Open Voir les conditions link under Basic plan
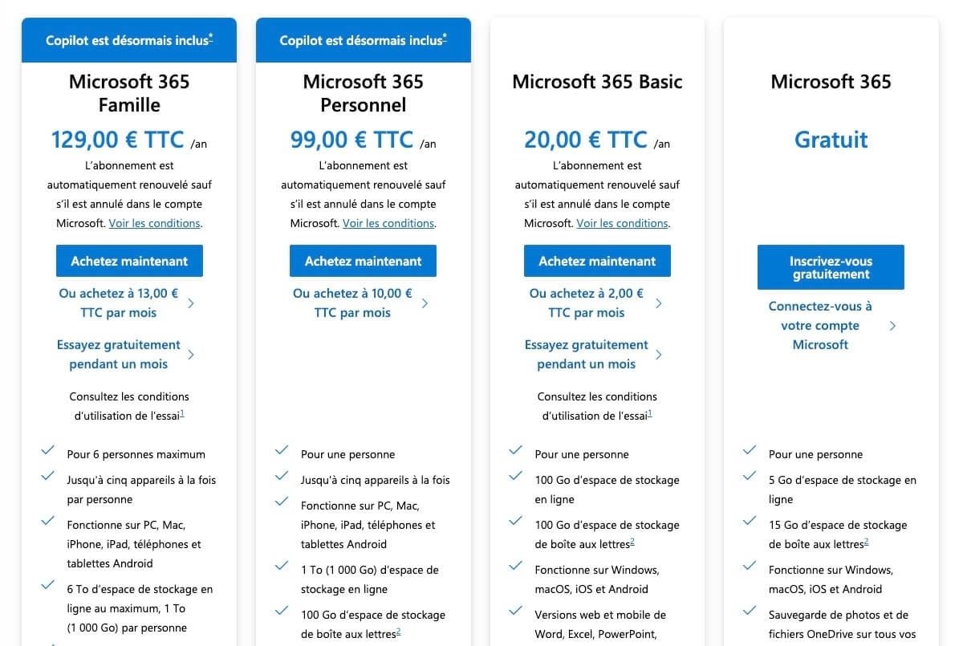This screenshot has width=963, height=646. tap(623, 223)
